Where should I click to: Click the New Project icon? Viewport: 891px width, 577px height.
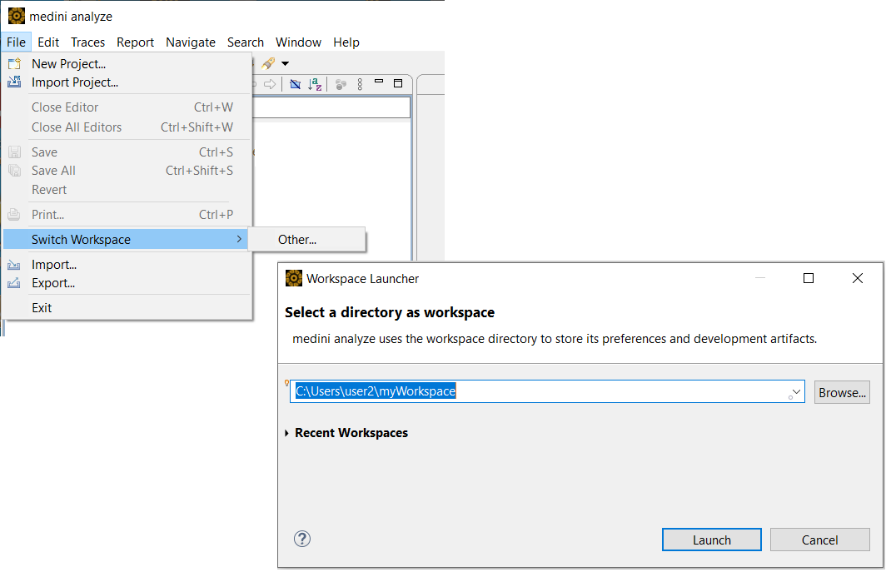14,63
